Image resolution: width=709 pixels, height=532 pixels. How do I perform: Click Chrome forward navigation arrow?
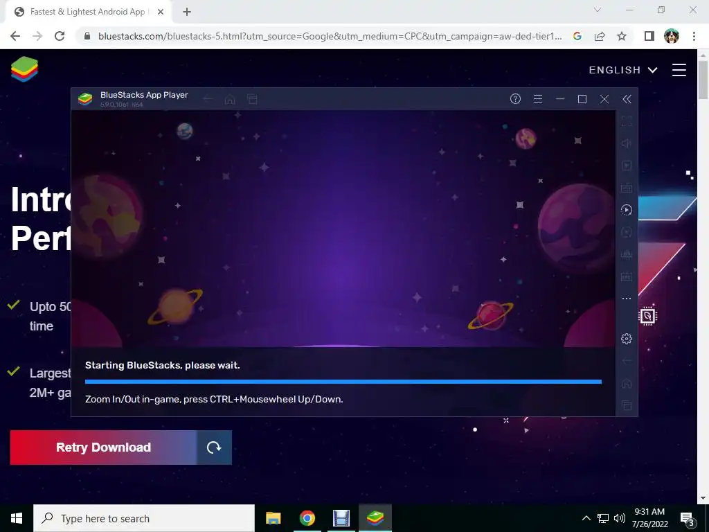pos(37,36)
